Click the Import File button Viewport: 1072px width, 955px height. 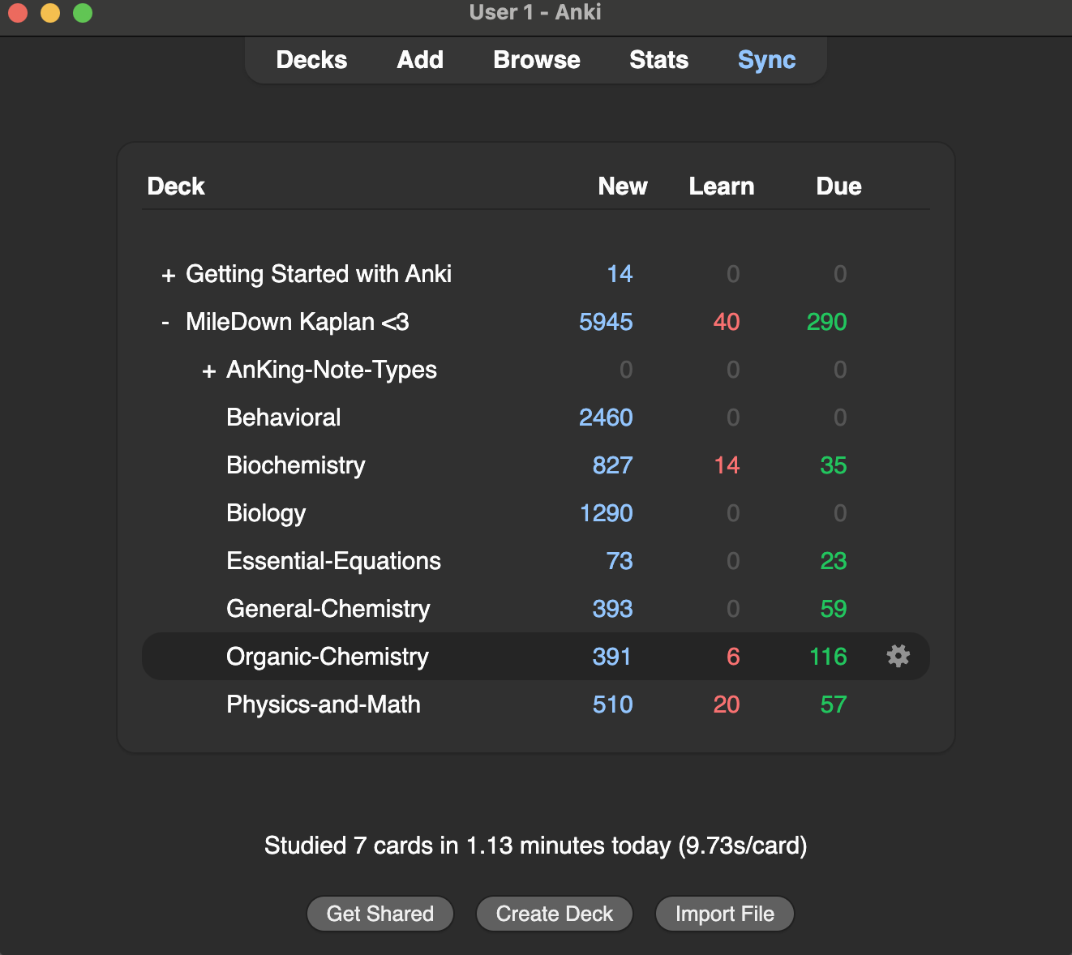(x=724, y=914)
